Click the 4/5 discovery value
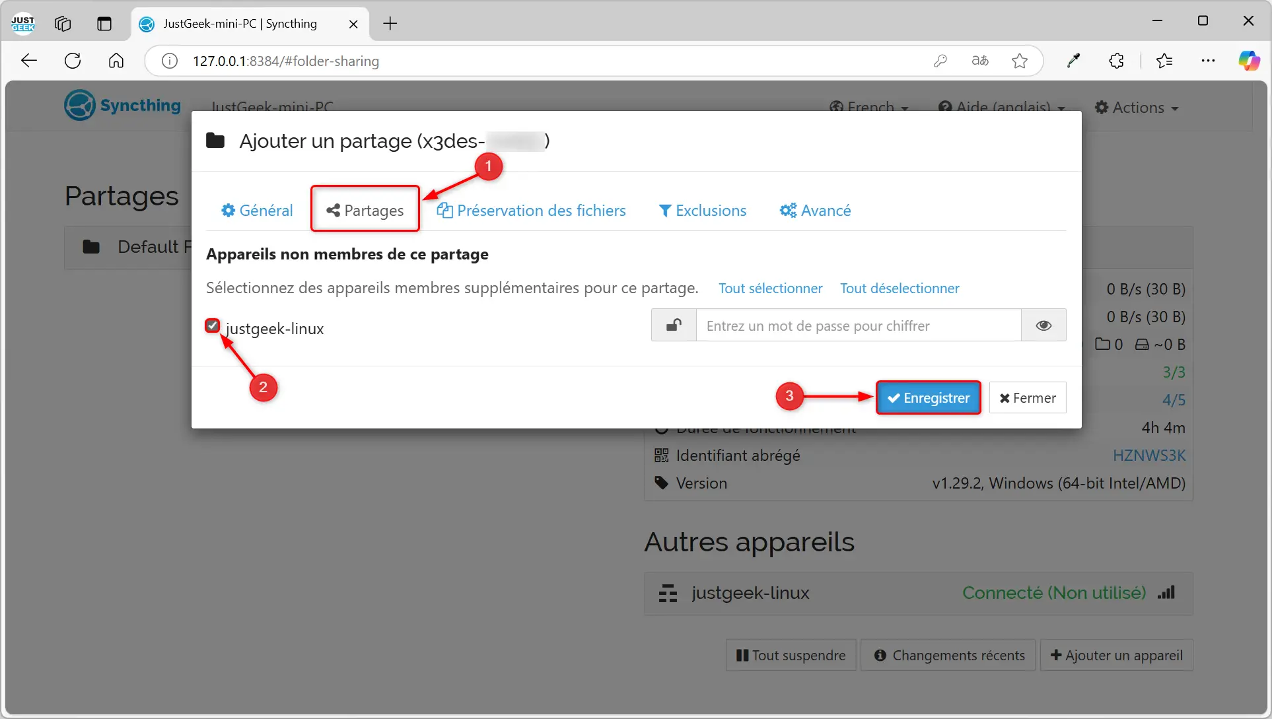Viewport: 1272px width, 719px height. (x=1174, y=400)
